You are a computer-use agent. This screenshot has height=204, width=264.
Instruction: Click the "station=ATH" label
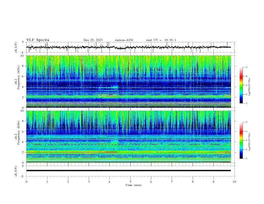tap(124, 40)
